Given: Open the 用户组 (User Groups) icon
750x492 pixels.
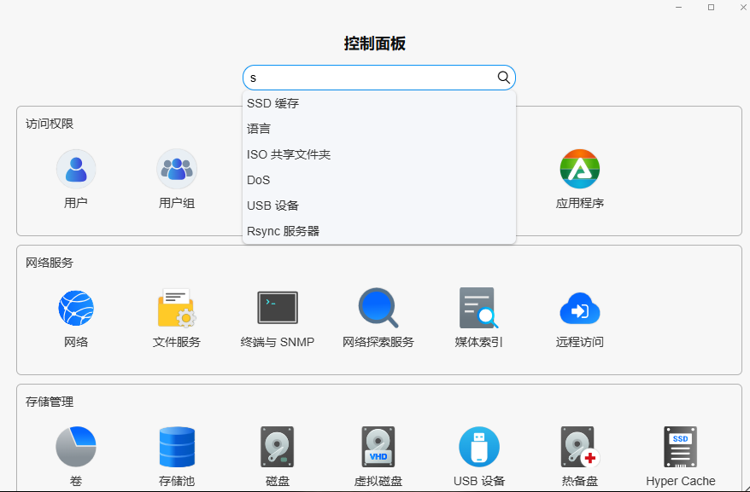Looking at the screenshot, I should coord(177,170).
